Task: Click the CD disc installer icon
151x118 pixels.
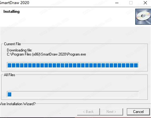Action: click(143, 17)
